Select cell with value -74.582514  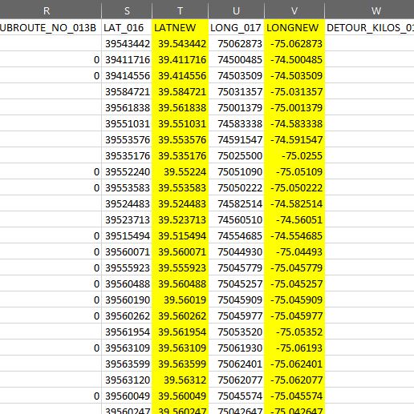point(294,203)
